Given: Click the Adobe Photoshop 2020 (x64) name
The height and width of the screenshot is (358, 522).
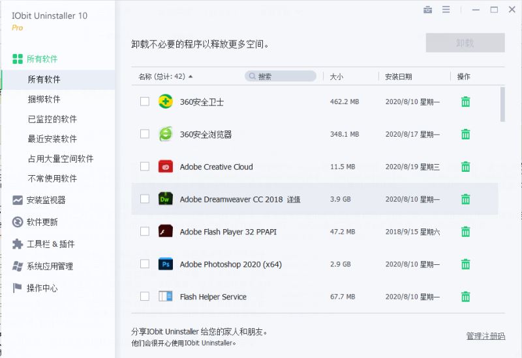Looking at the screenshot, I should (x=231, y=264).
